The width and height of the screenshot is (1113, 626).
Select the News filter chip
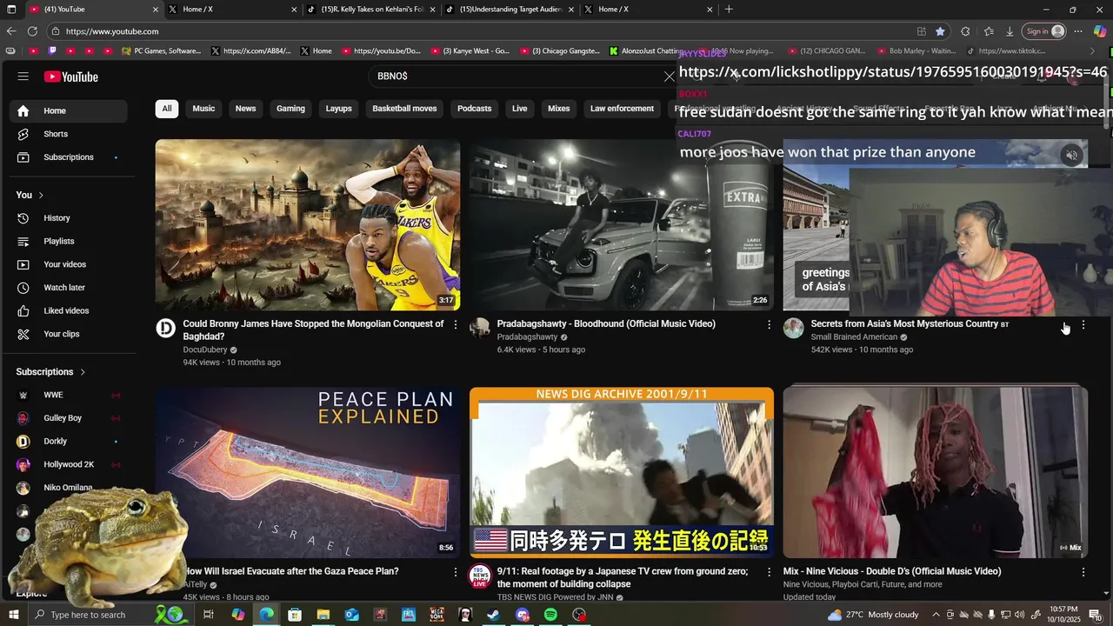pyautogui.click(x=246, y=109)
